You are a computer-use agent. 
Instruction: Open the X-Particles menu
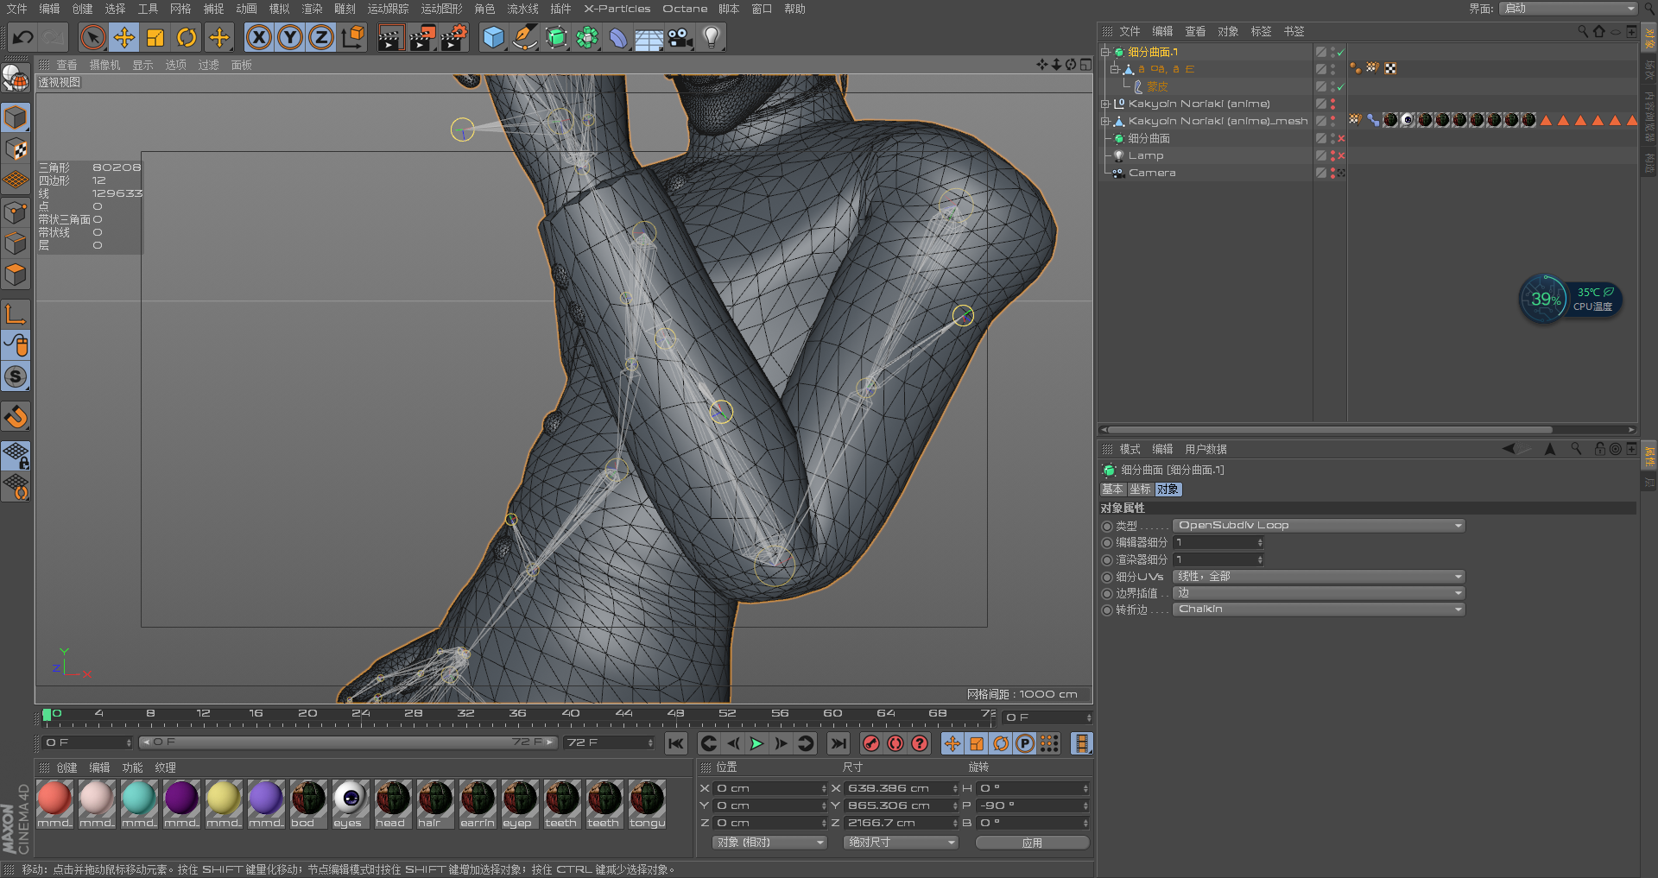coord(617,9)
